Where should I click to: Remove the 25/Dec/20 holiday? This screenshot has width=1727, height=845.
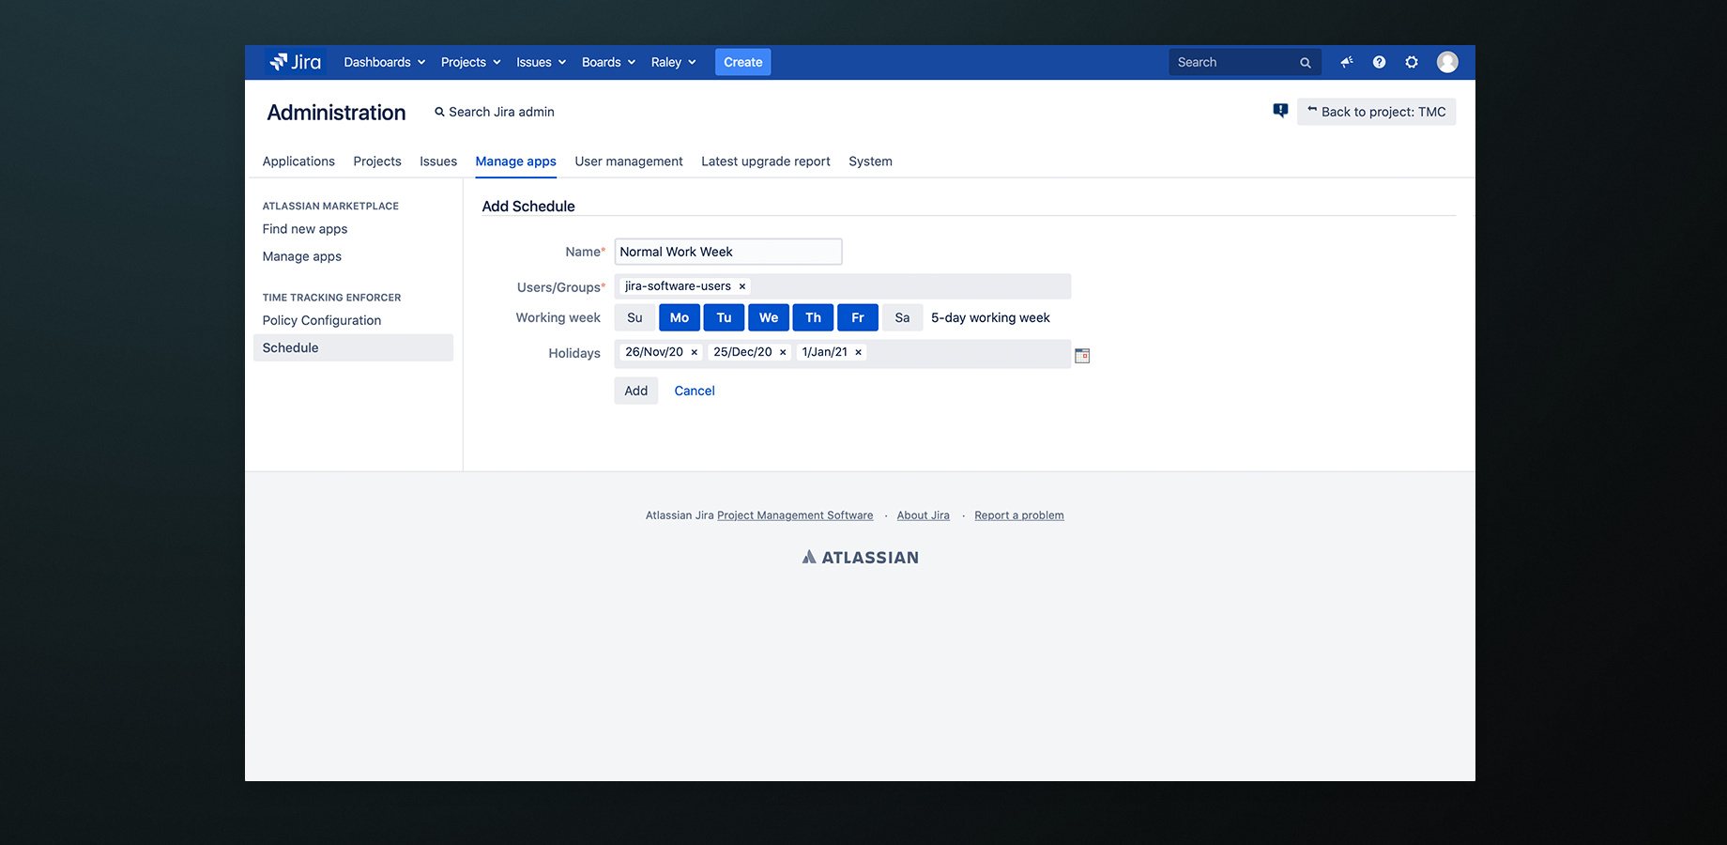click(783, 352)
